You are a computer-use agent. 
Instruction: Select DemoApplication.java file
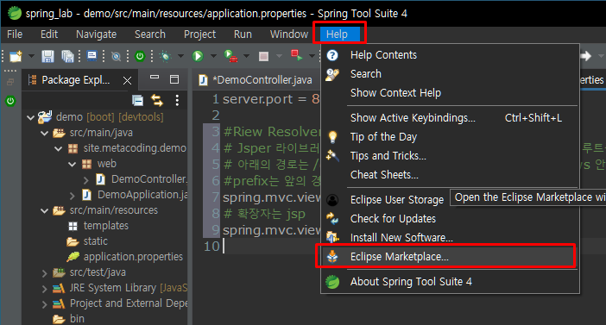click(x=142, y=195)
